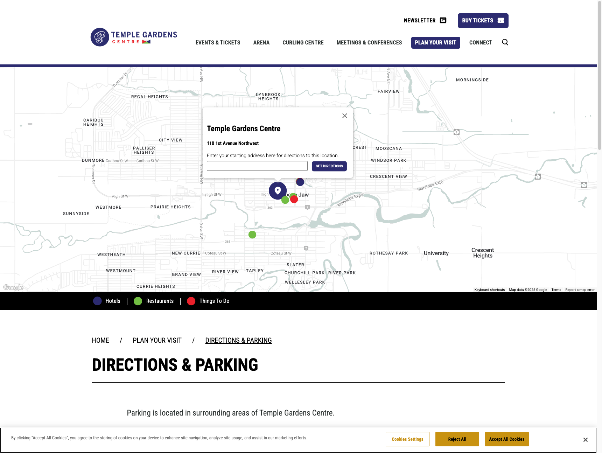The image size is (602, 453).
Task: Open the map Terms link
Action: (x=556, y=290)
